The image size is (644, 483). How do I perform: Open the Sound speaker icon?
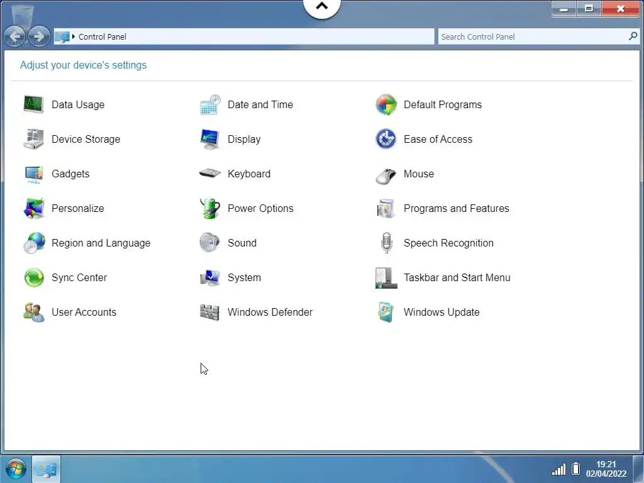(x=210, y=243)
